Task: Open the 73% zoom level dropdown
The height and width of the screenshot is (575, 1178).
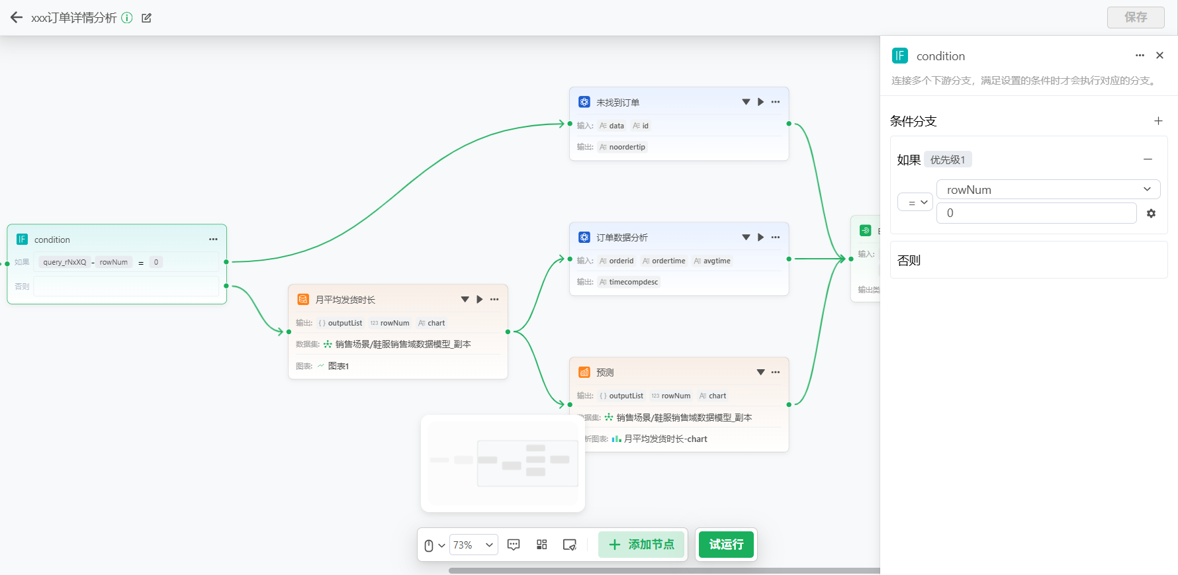Action: 473,545
